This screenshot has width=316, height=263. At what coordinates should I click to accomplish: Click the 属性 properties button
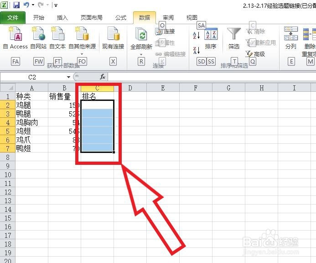(x=165, y=43)
